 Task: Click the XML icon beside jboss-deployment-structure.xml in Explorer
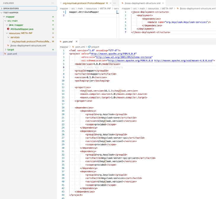click(8, 46)
